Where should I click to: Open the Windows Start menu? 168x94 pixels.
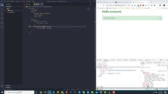point(2,92)
